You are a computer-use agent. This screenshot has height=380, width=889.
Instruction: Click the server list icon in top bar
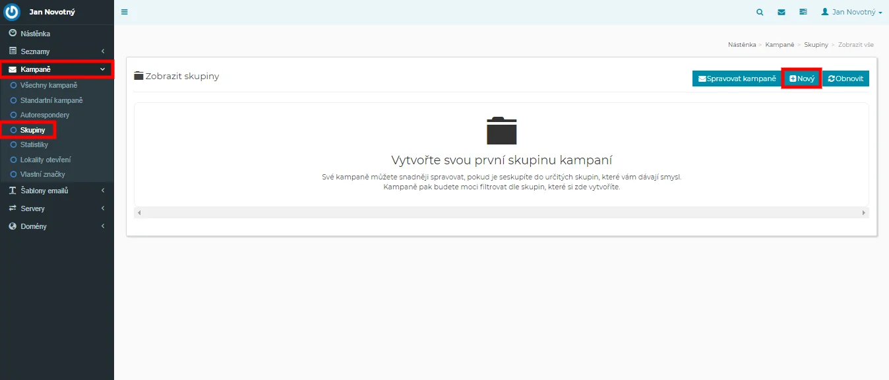[x=803, y=12]
